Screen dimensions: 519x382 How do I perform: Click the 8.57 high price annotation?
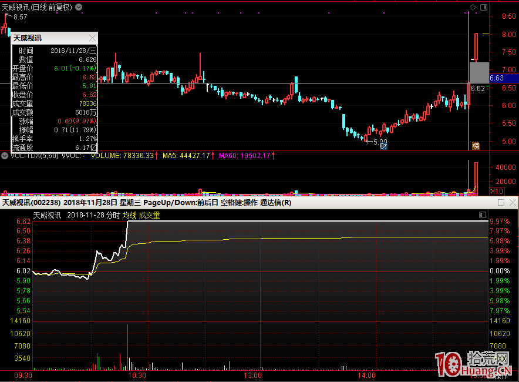tap(20, 17)
